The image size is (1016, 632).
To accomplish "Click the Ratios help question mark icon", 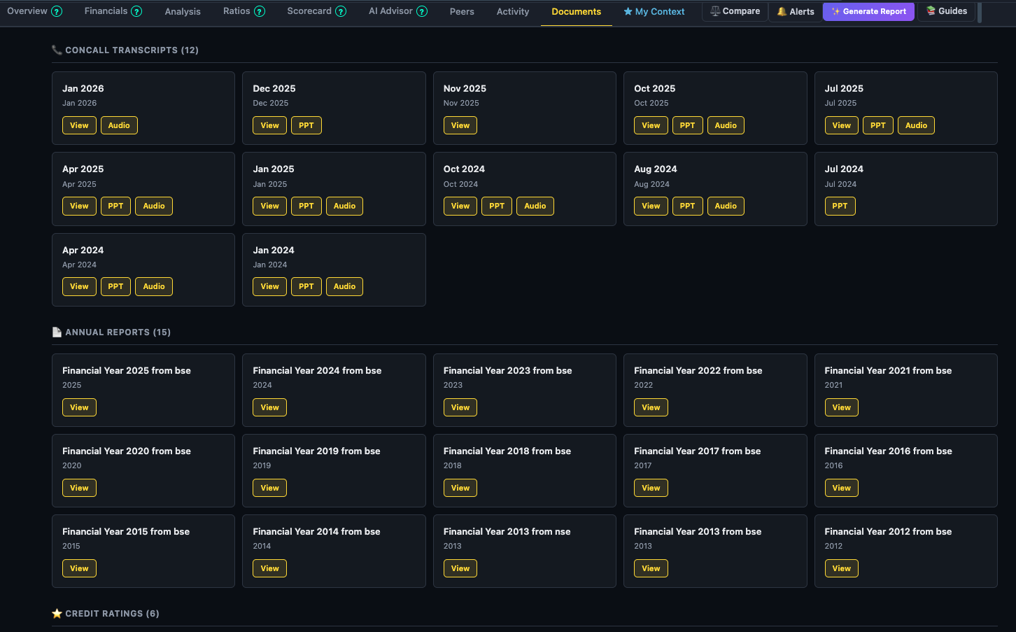I will [258, 11].
